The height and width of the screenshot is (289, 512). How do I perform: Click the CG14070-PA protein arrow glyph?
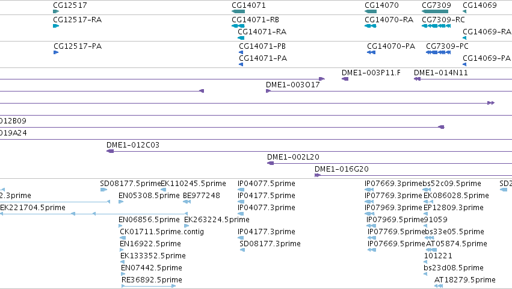coord(371,52)
